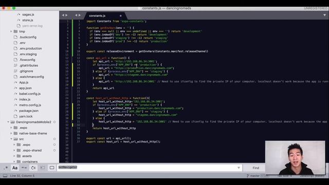Click the find input containing setNavigator
This screenshot has width=329, height=185.
point(147,168)
